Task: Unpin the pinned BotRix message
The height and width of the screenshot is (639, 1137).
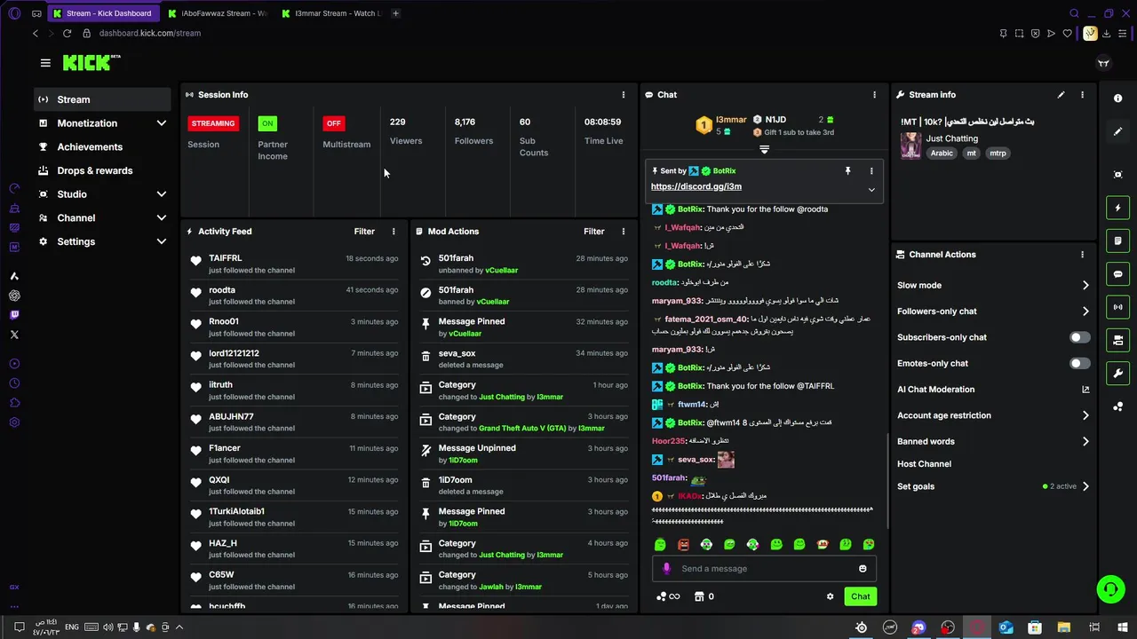Action: click(x=847, y=170)
